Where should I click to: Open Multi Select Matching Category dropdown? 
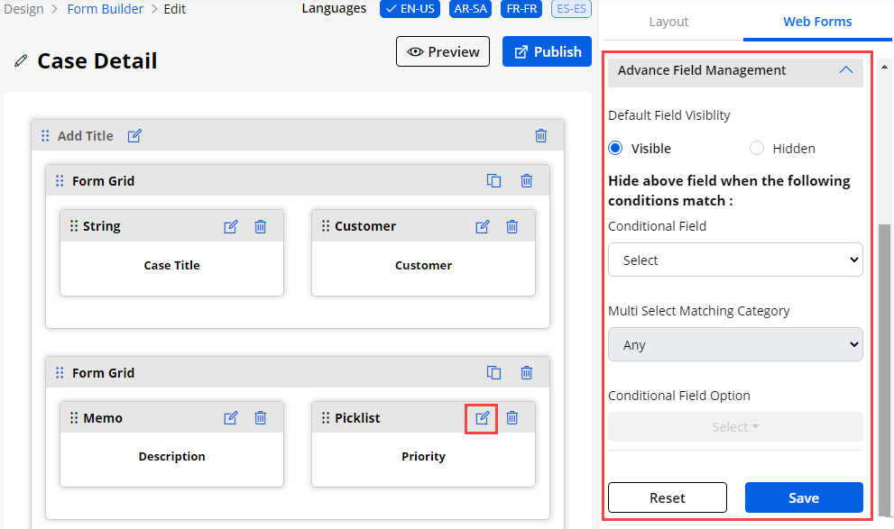(735, 345)
